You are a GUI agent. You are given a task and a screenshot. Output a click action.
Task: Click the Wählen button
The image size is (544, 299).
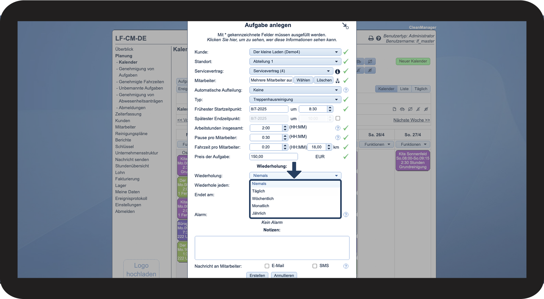pyautogui.click(x=303, y=80)
